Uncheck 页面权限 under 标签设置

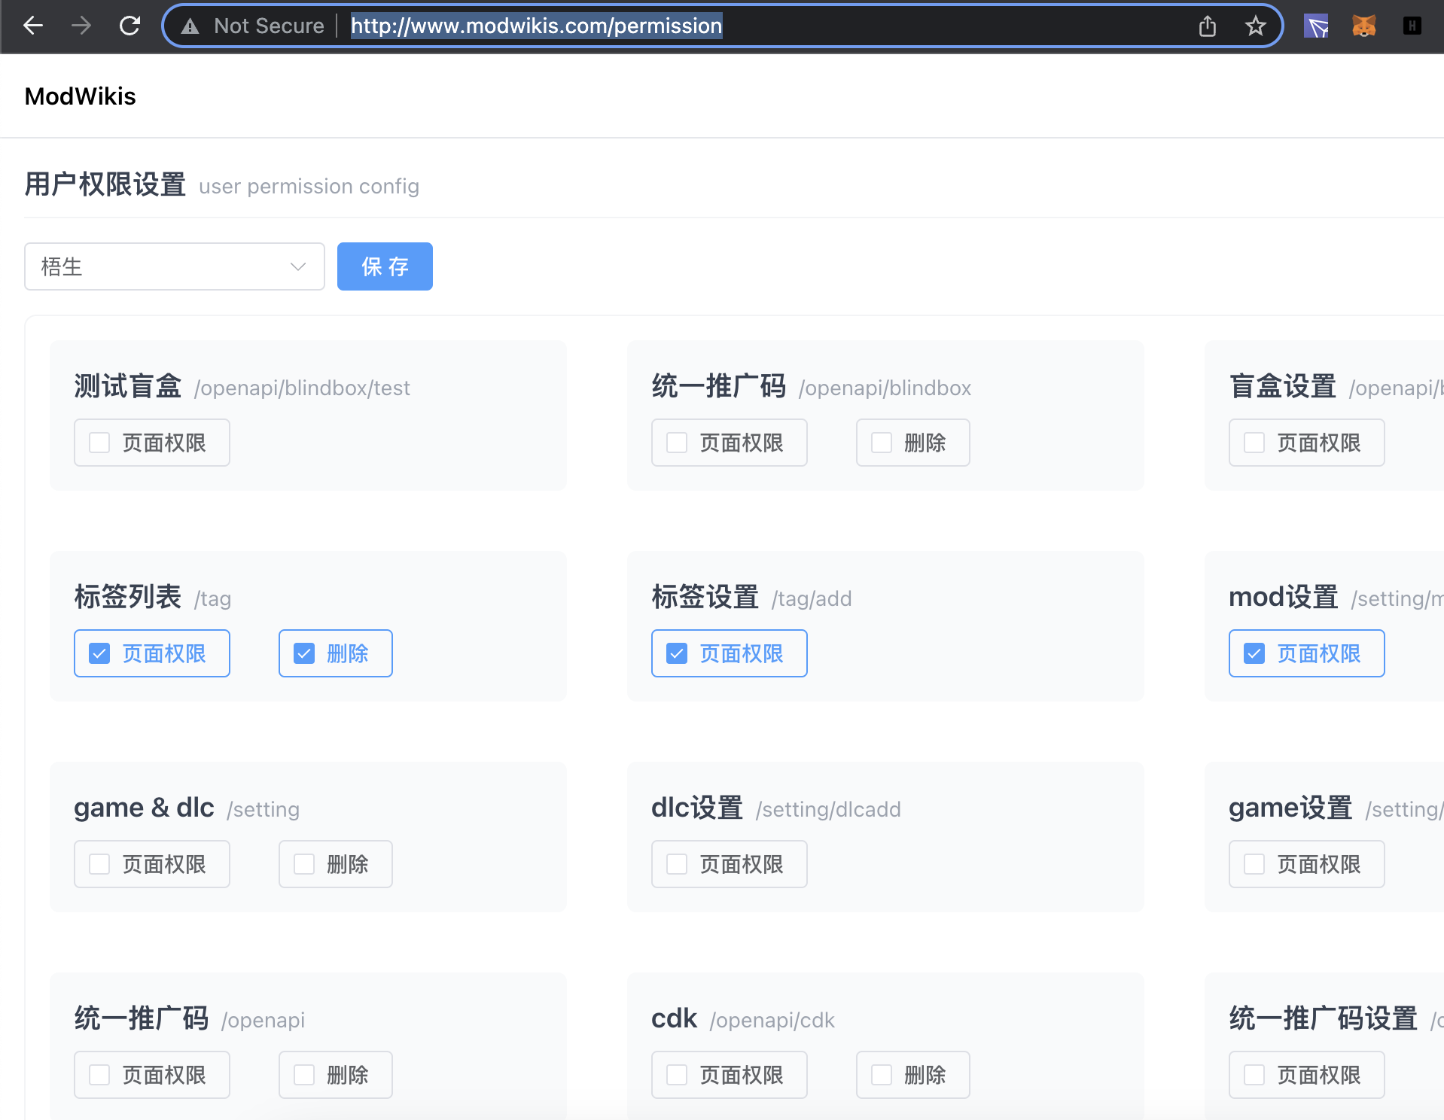678,653
